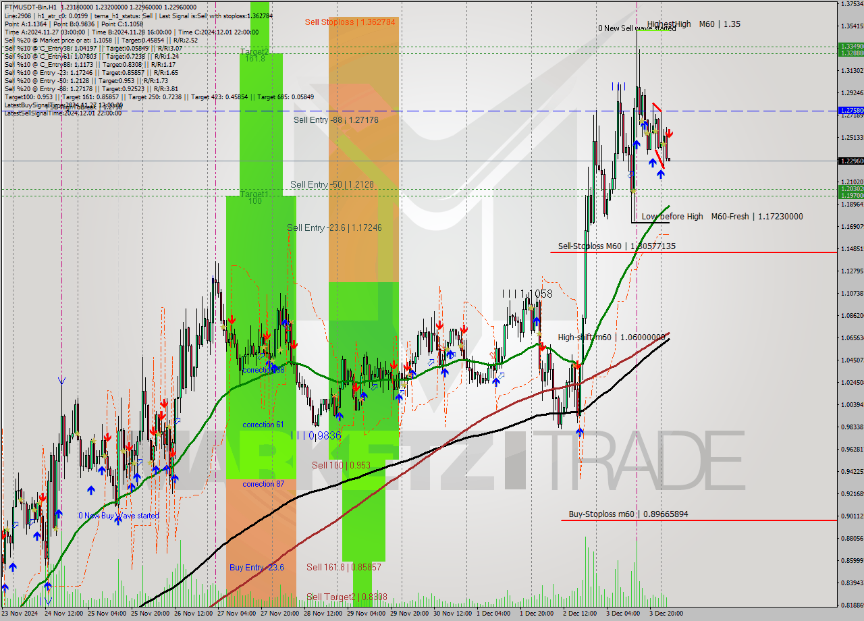
Task: Select the 'Sell Entry -88 | 1.27178' label
Action: 335,120
